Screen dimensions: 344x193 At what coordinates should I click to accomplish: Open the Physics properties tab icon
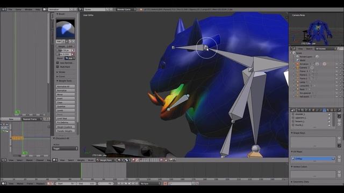tap(339, 110)
